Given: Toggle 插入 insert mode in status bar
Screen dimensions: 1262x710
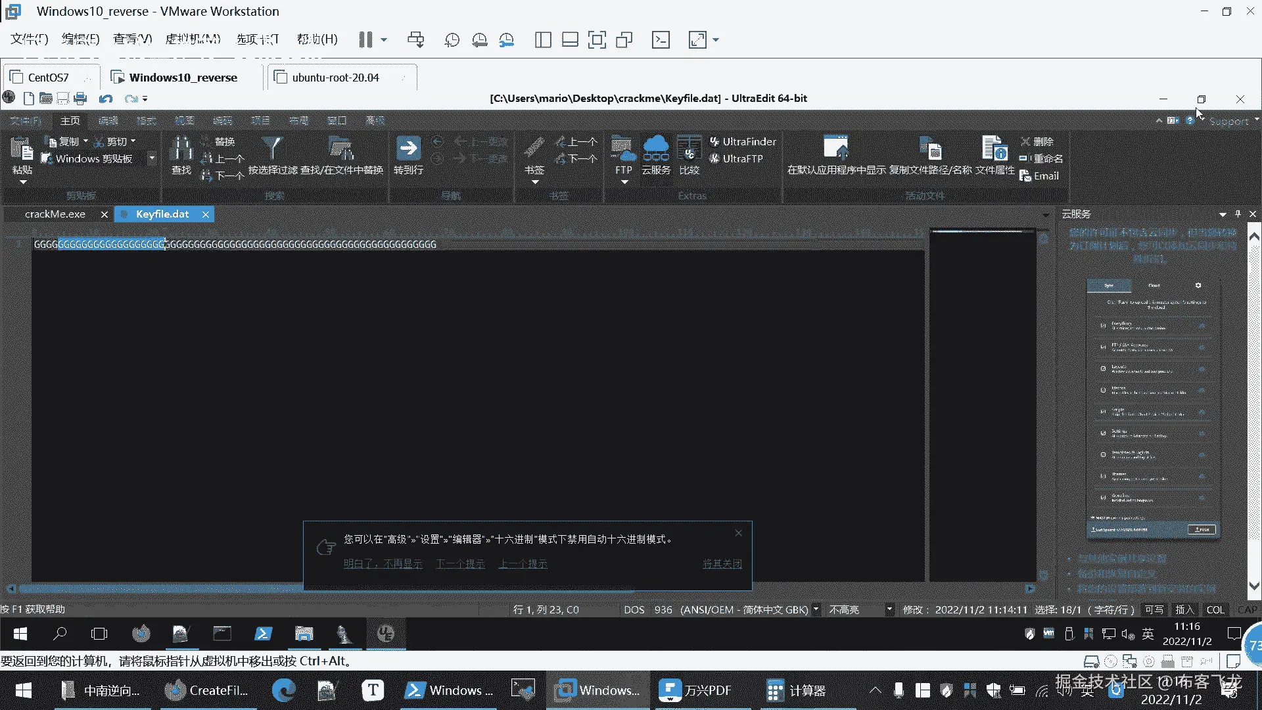Looking at the screenshot, I should click(1184, 609).
